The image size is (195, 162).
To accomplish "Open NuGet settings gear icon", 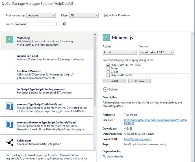I will point(64,24).
